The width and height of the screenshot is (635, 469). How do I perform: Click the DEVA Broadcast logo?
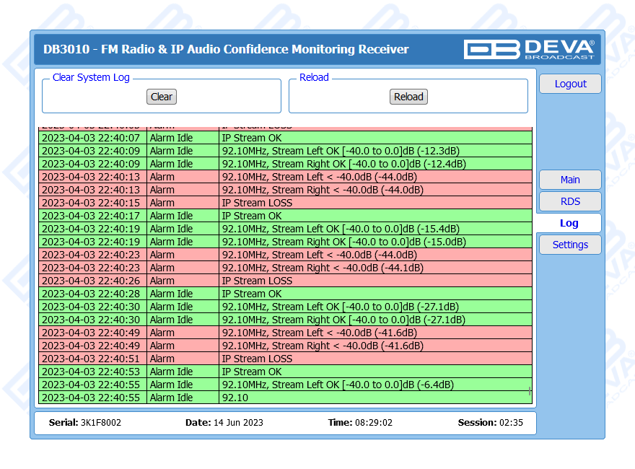pyautogui.click(x=529, y=49)
